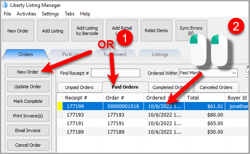This screenshot has width=250, height=154.
Task: Select the Canceled Orders tab
Action: point(216,87)
